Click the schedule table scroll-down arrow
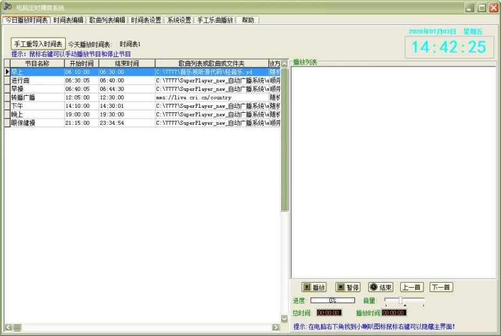The image size is (501, 336). click(x=284, y=318)
